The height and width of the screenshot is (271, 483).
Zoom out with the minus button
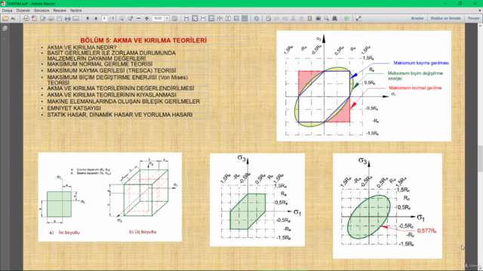[x=138, y=18]
